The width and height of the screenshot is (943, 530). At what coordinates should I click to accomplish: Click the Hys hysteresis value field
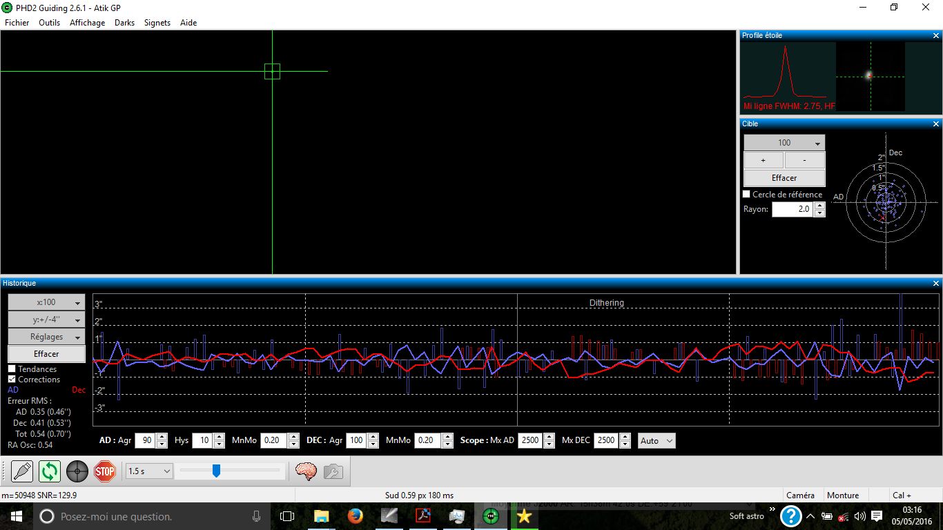pyautogui.click(x=202, y=440)
